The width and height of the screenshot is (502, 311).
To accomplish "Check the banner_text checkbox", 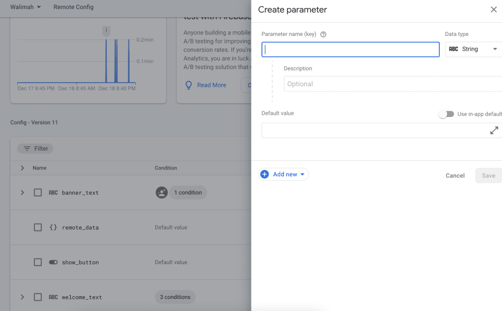I will click(38, 192).
